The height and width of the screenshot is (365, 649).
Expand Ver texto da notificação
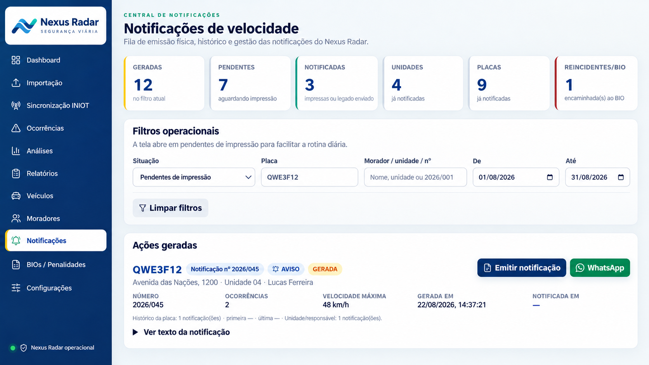[x=181, y=332]
